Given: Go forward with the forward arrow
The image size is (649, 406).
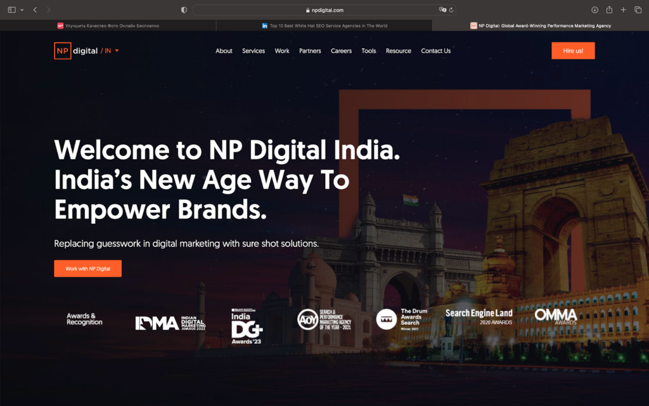Looking at the screenshot, I should [x=49, y=10].
